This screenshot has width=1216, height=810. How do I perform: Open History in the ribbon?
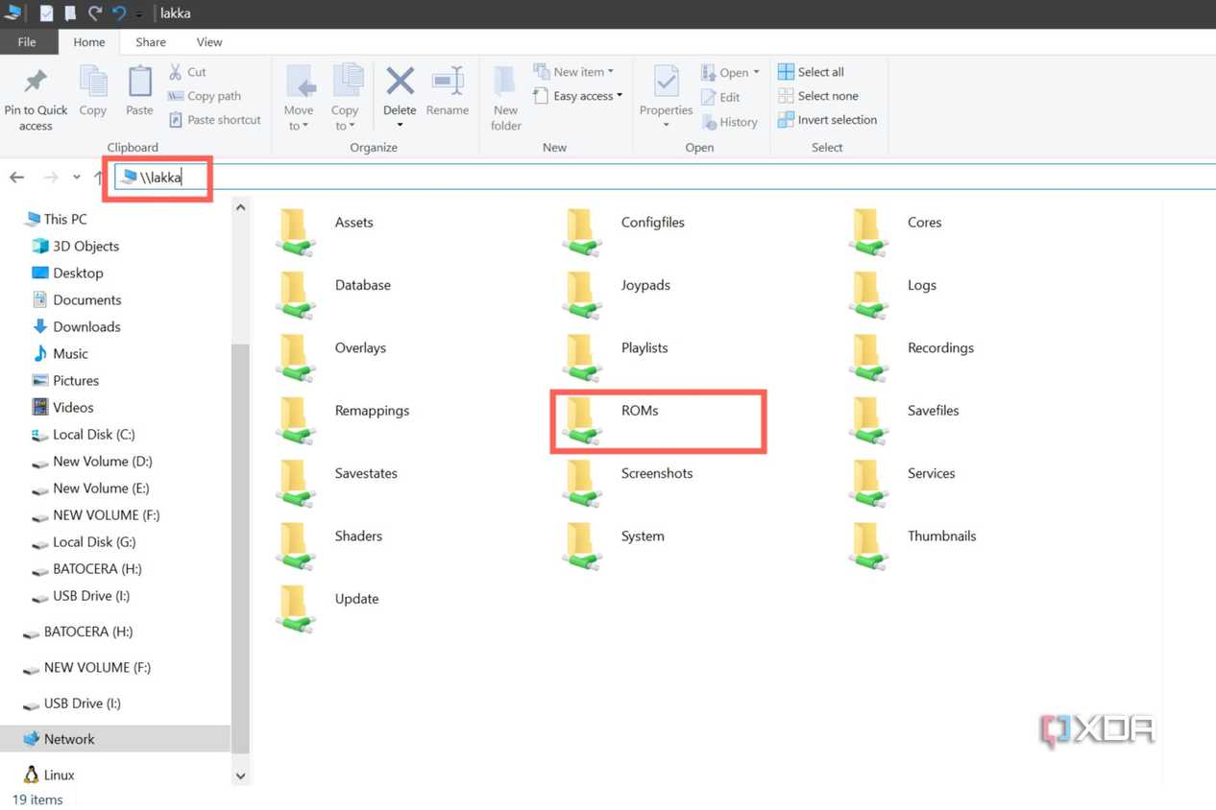(729, 122)
